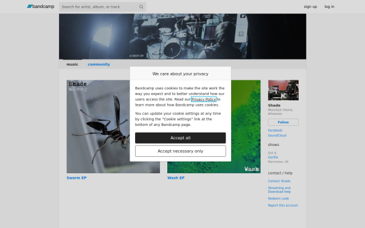Click the Wash EP title link

(x=176, y=178)
